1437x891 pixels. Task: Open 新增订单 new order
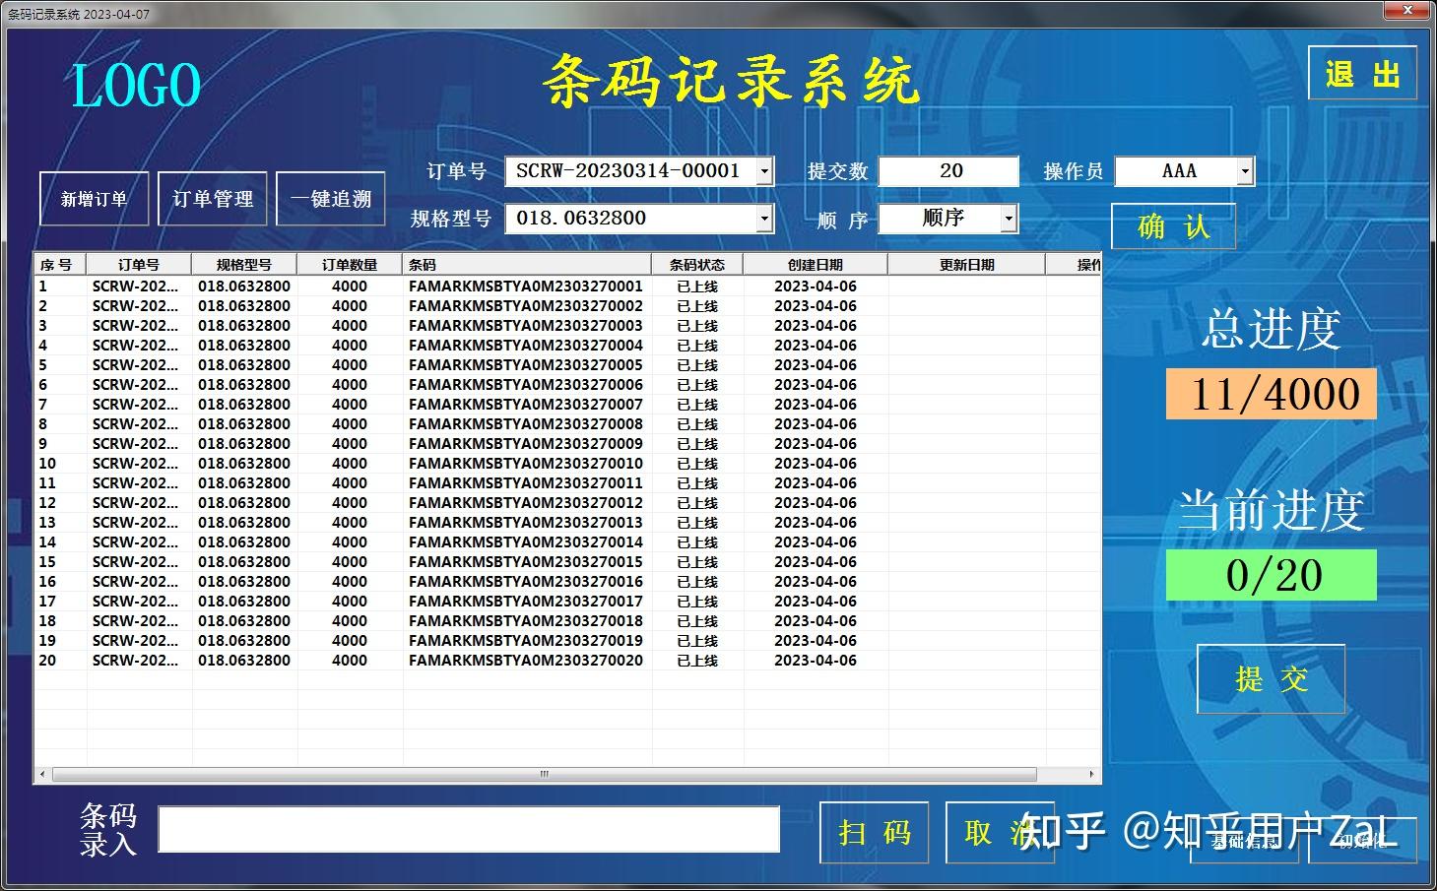tap(95, 199)
